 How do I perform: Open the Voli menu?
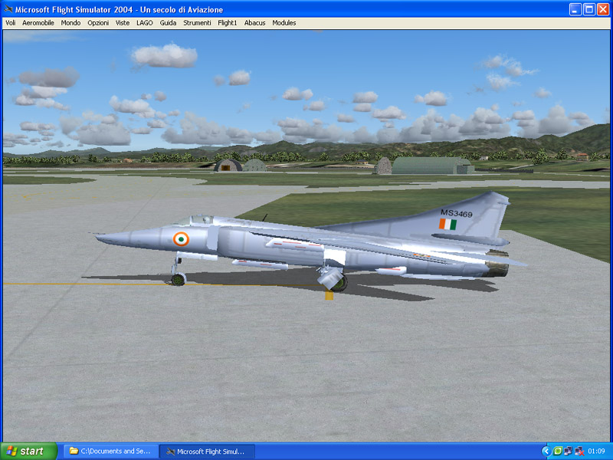point(10,23)
